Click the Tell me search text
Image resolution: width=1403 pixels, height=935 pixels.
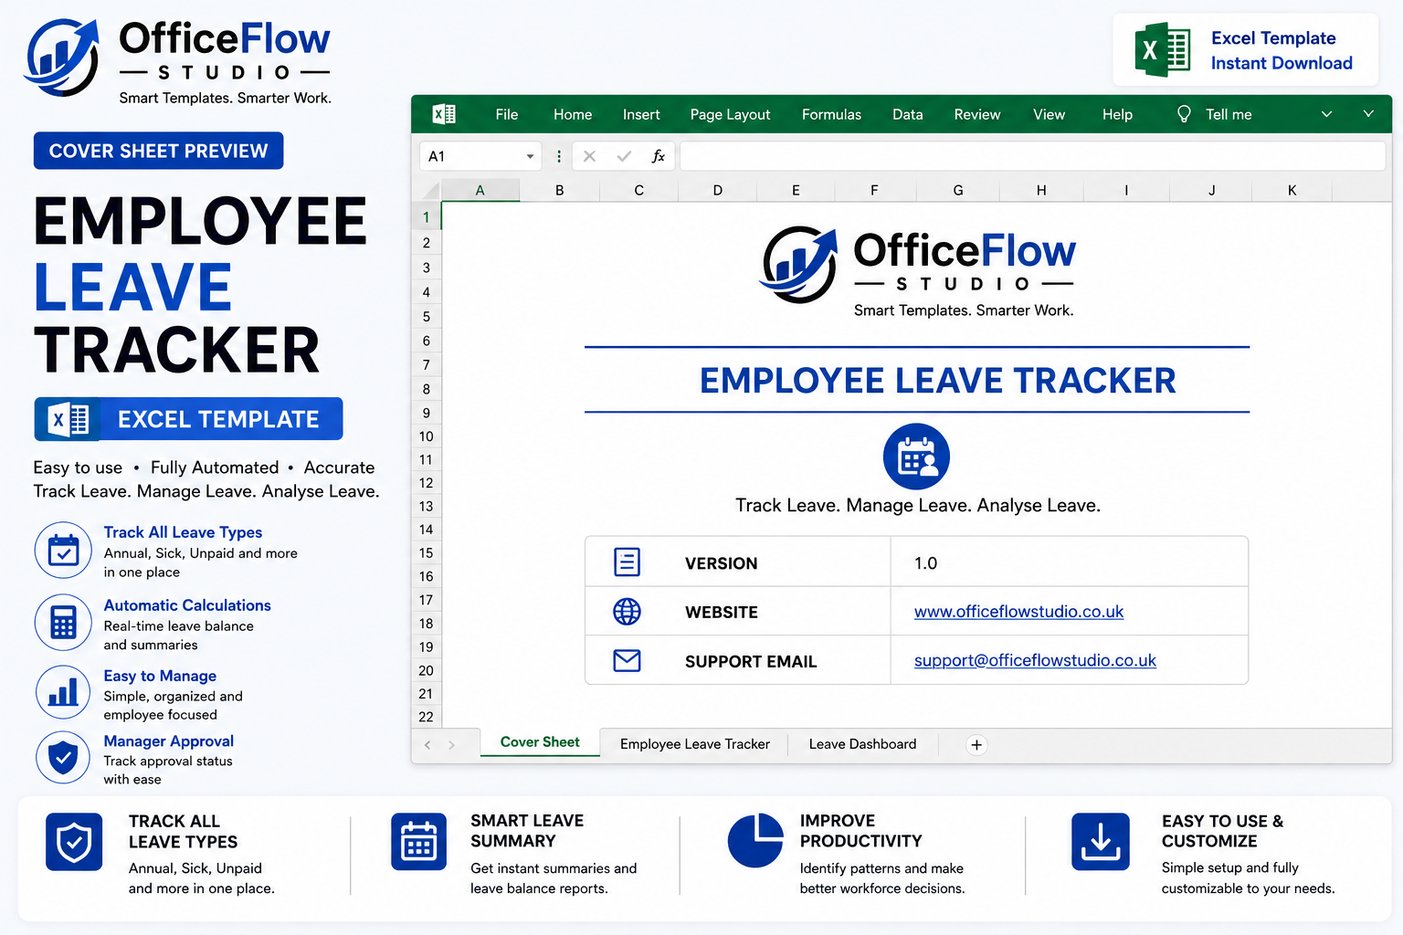pos(1229,114)
